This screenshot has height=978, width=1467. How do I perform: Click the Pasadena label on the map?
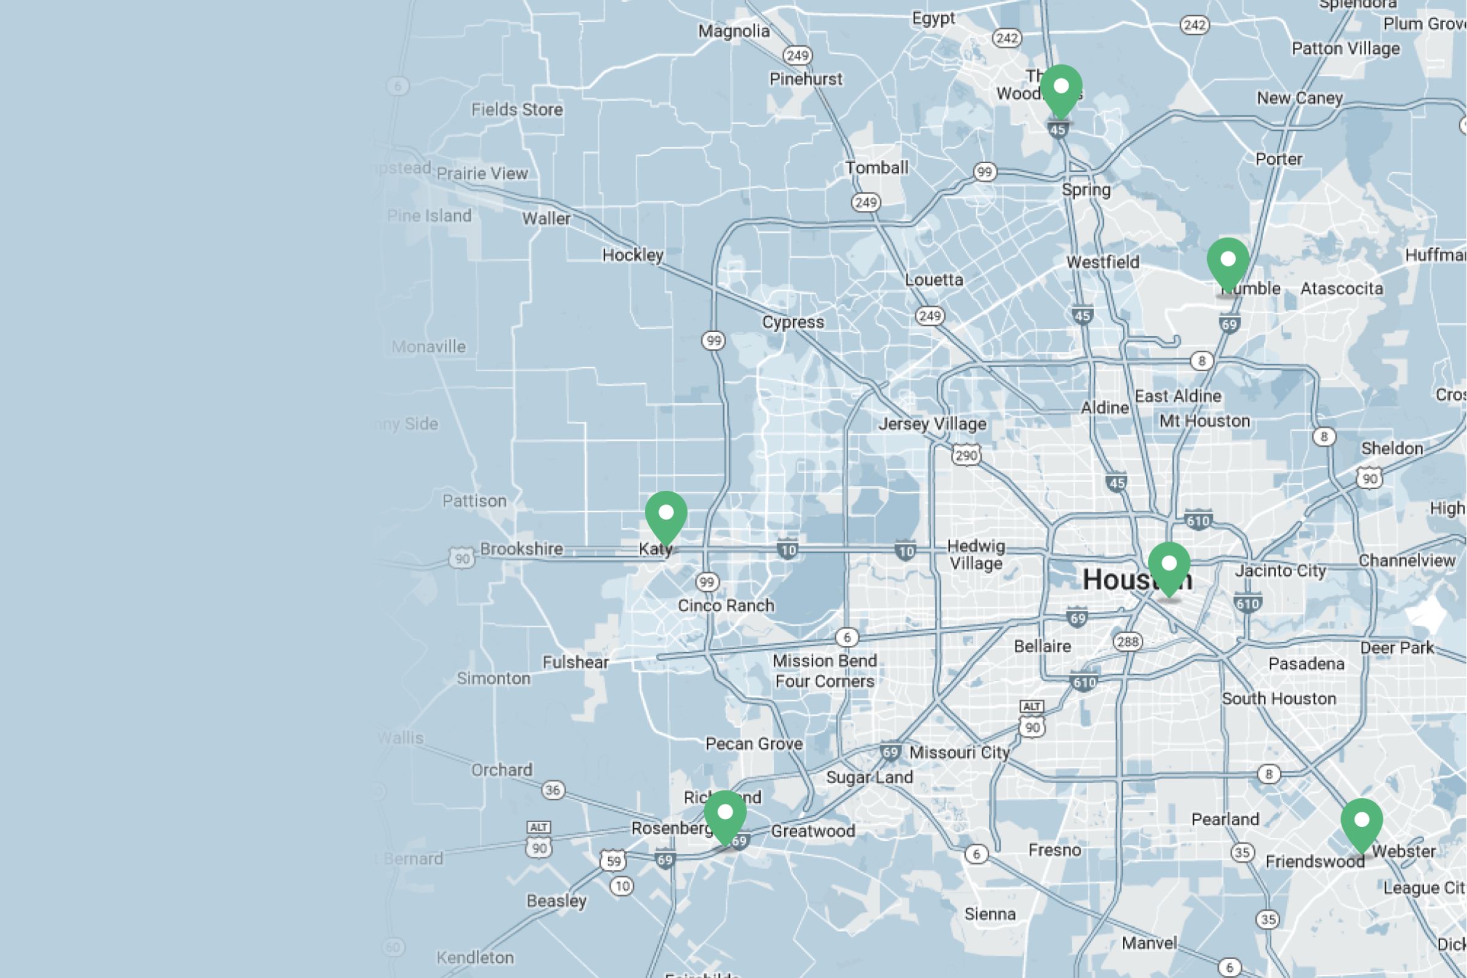1307,664
